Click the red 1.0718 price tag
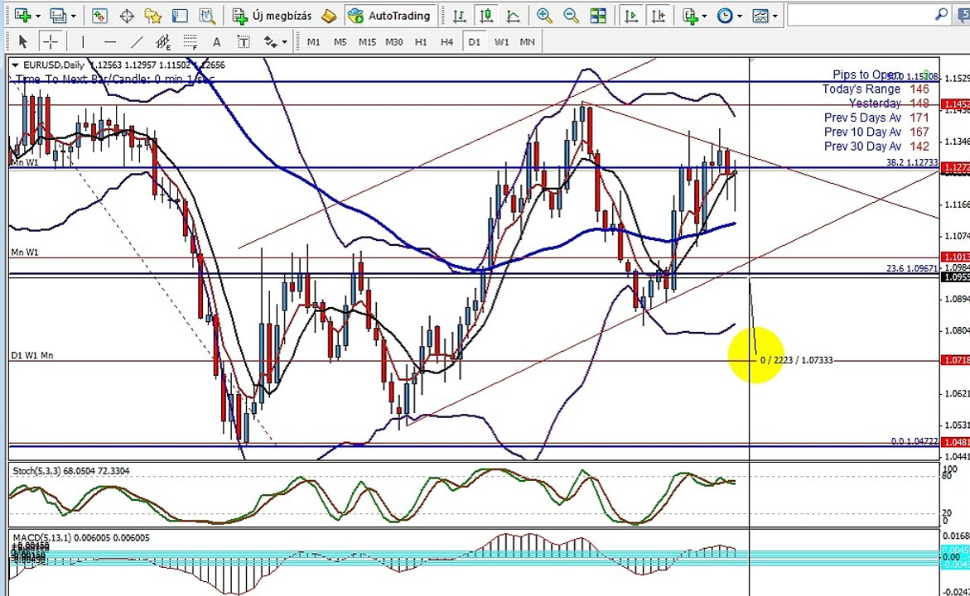970x596 pixels. point(954,360)
